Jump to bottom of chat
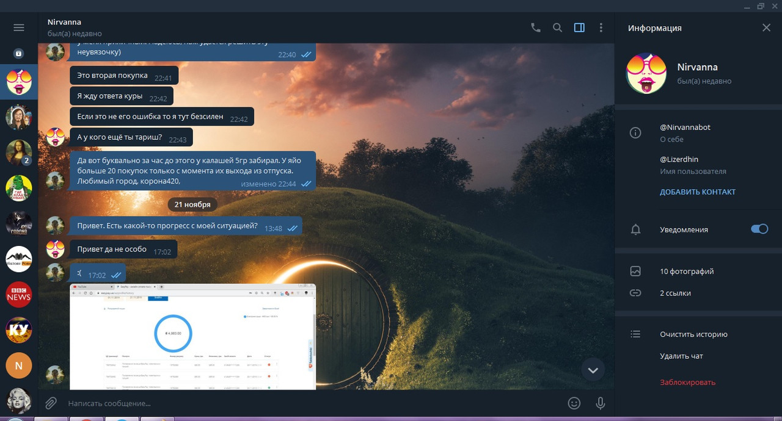 point(593,370)
